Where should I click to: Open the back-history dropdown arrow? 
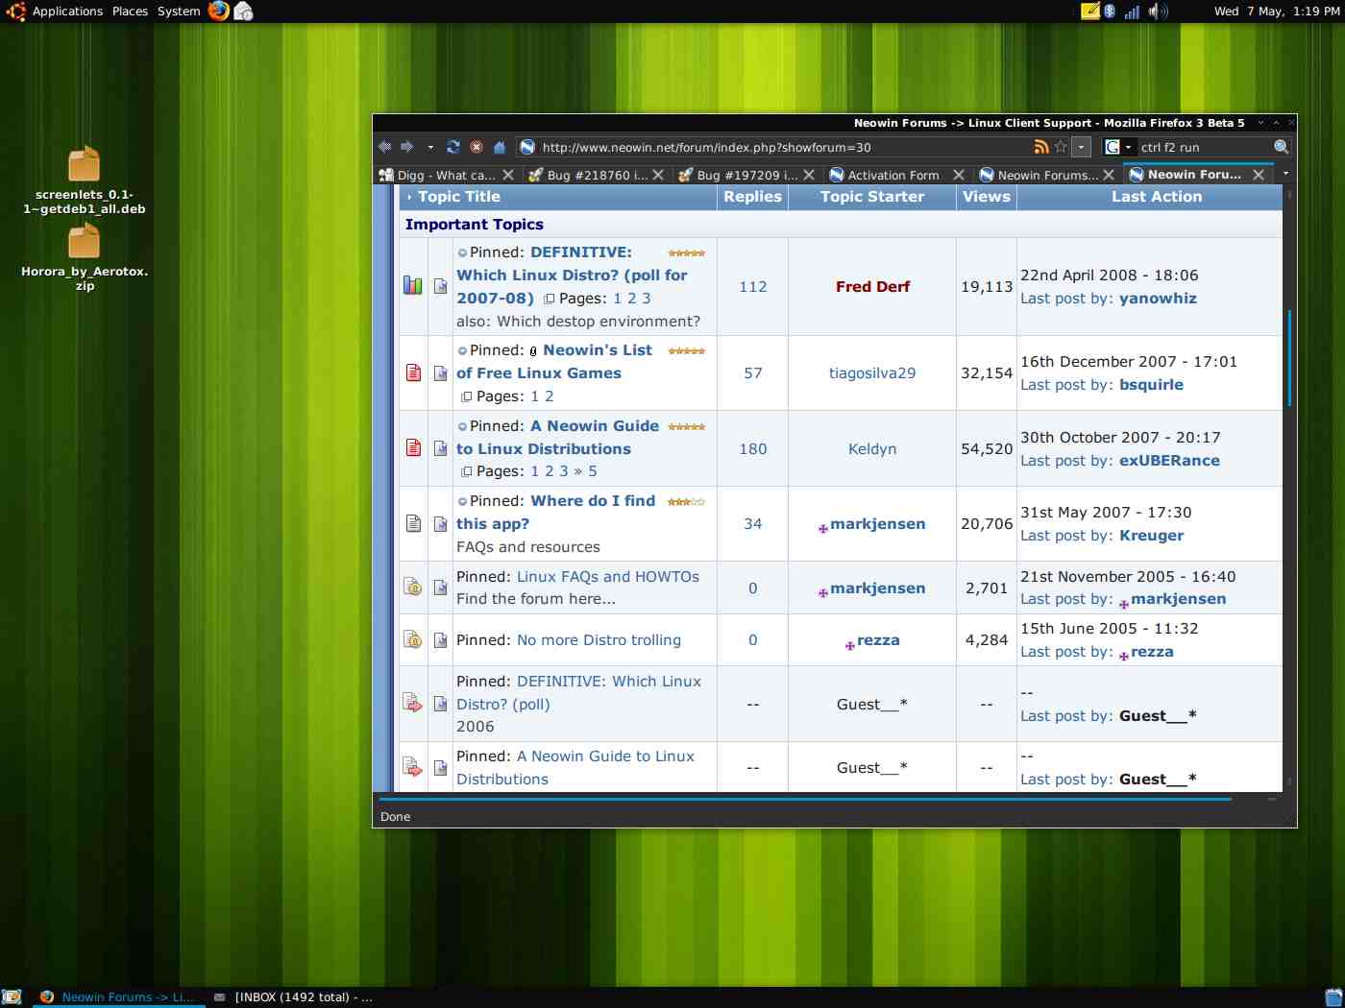point(430,147)
